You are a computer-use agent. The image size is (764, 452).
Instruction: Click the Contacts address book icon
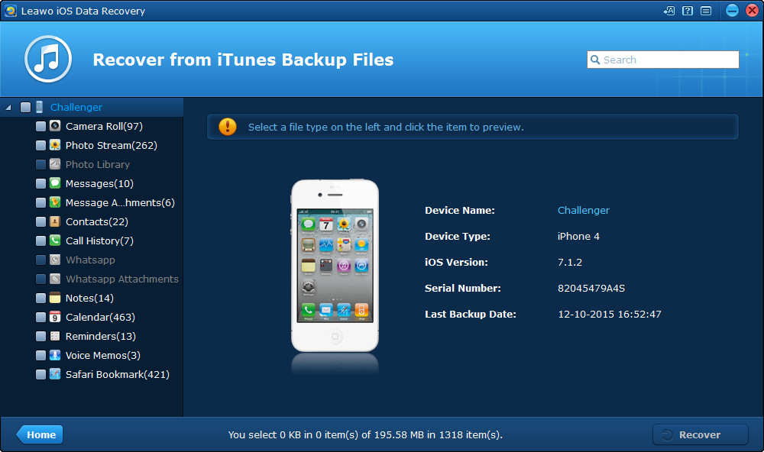(55, 221)
